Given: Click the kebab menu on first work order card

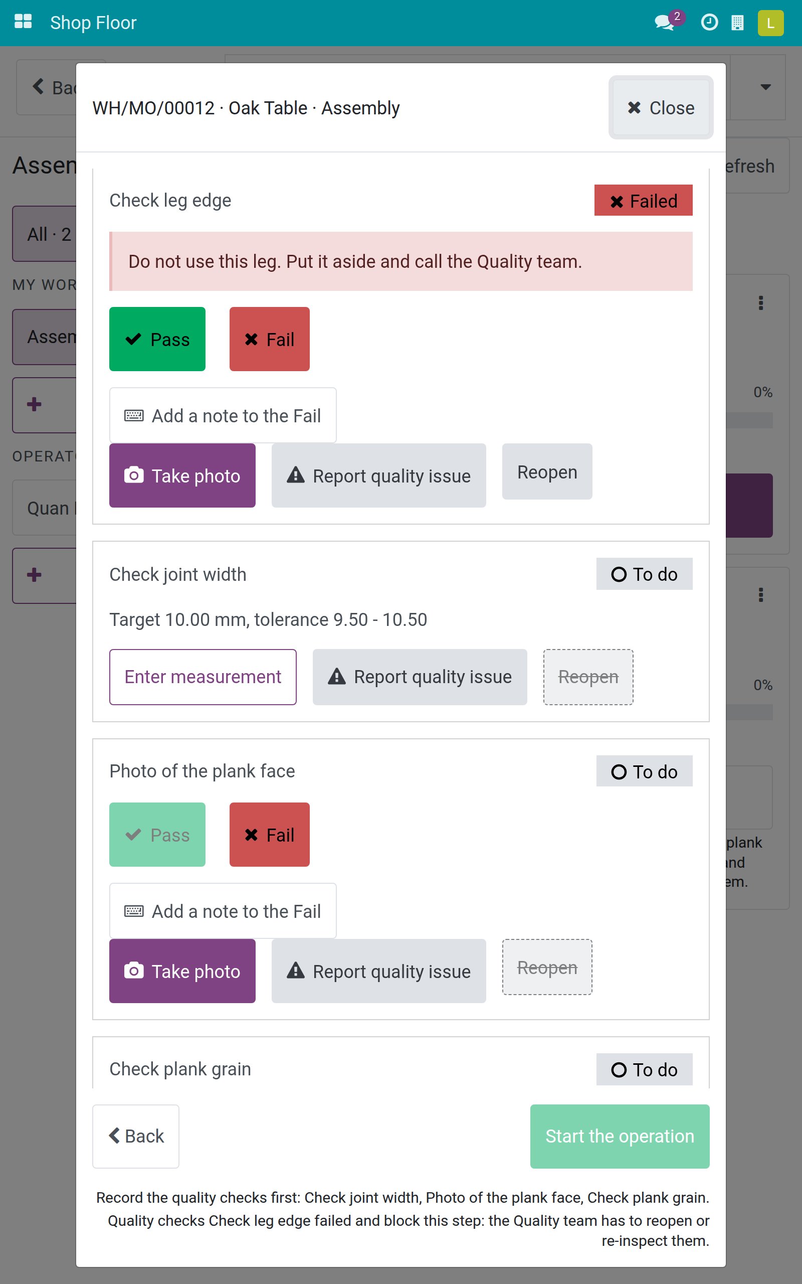Looking at the screenshot, I should pos(761,303).
